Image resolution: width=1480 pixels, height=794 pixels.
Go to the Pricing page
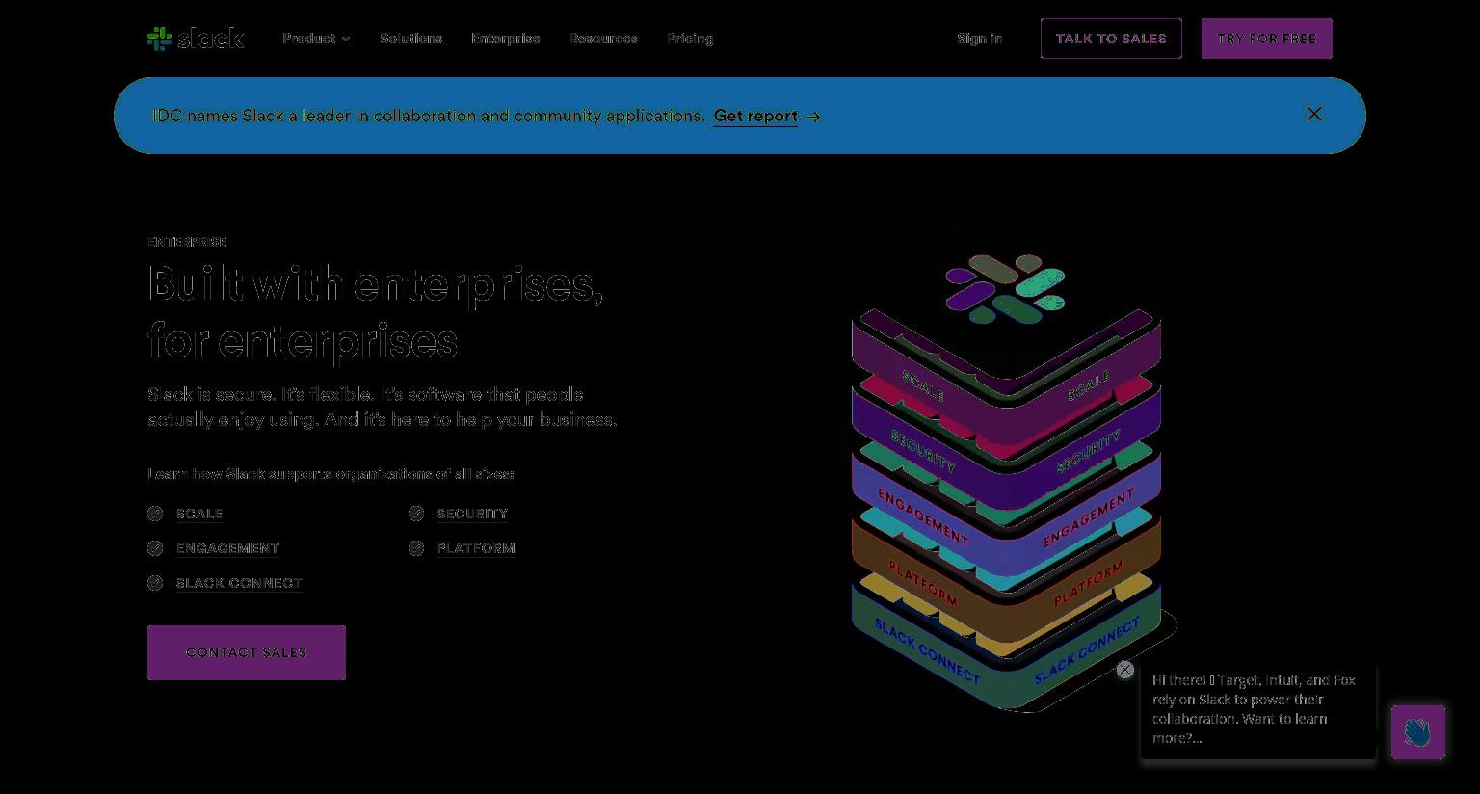690,39
